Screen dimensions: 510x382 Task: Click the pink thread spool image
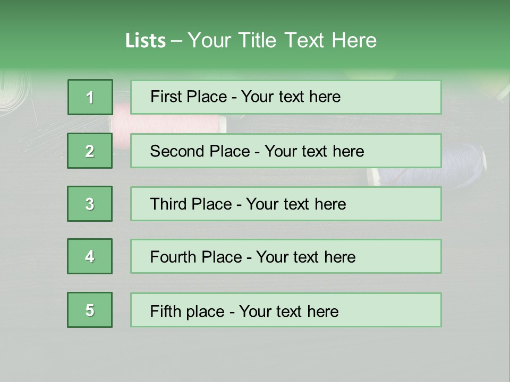coord(169,124)
